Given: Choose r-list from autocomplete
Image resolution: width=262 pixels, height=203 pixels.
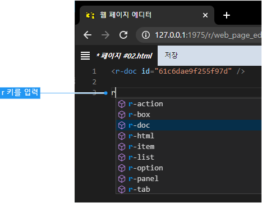Looking at the screenshot, I should [189, 157].
